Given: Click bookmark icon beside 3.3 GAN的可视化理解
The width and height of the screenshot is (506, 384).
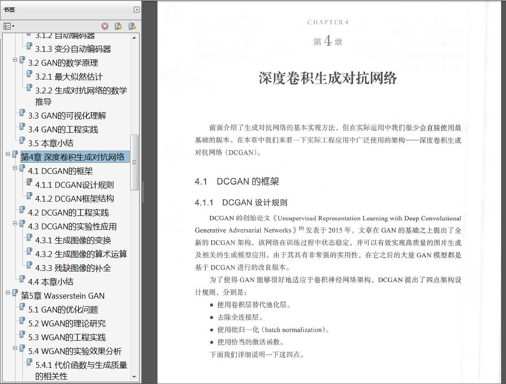Looking at the screenshot, I should point(22,113).
